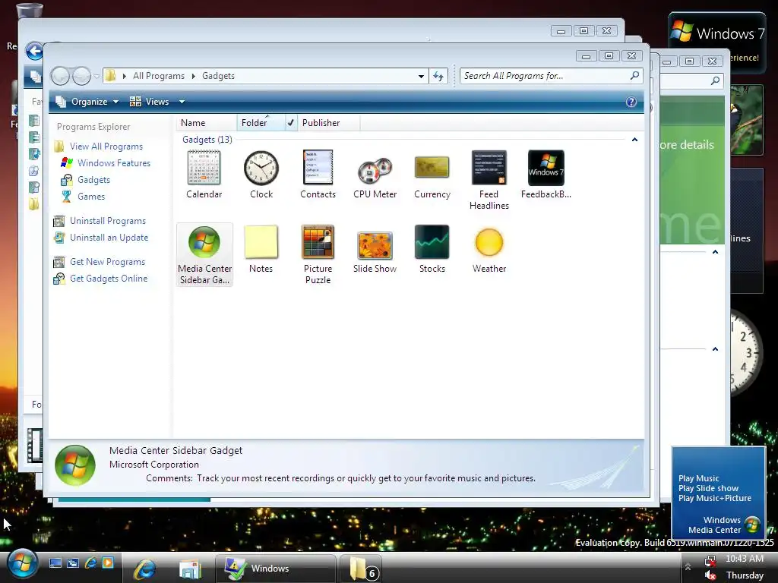Select the Feed Headlines gadget
Image resolution: width=778 pixels, height=583 pixels.
click(489, 180)
